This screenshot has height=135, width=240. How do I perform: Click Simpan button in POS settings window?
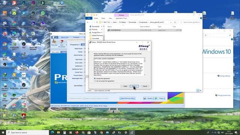tap(148, 98)
